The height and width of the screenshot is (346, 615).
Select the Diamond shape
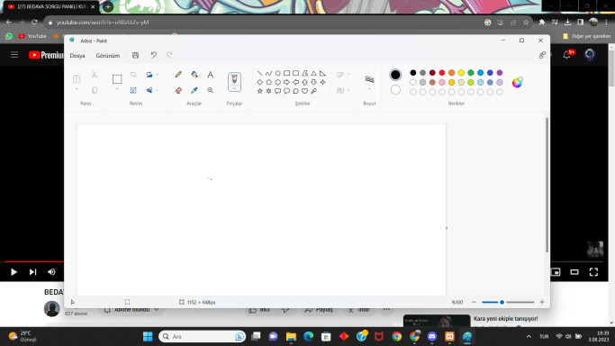coord(259,82)
